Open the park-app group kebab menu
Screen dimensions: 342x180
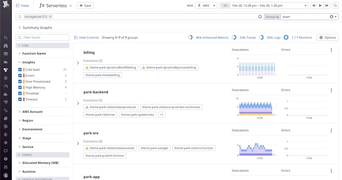pos(331,171)
